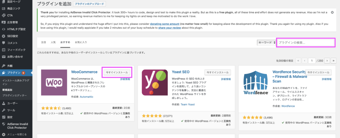
Task: Select the おすすめ tab
Action: 65,42
